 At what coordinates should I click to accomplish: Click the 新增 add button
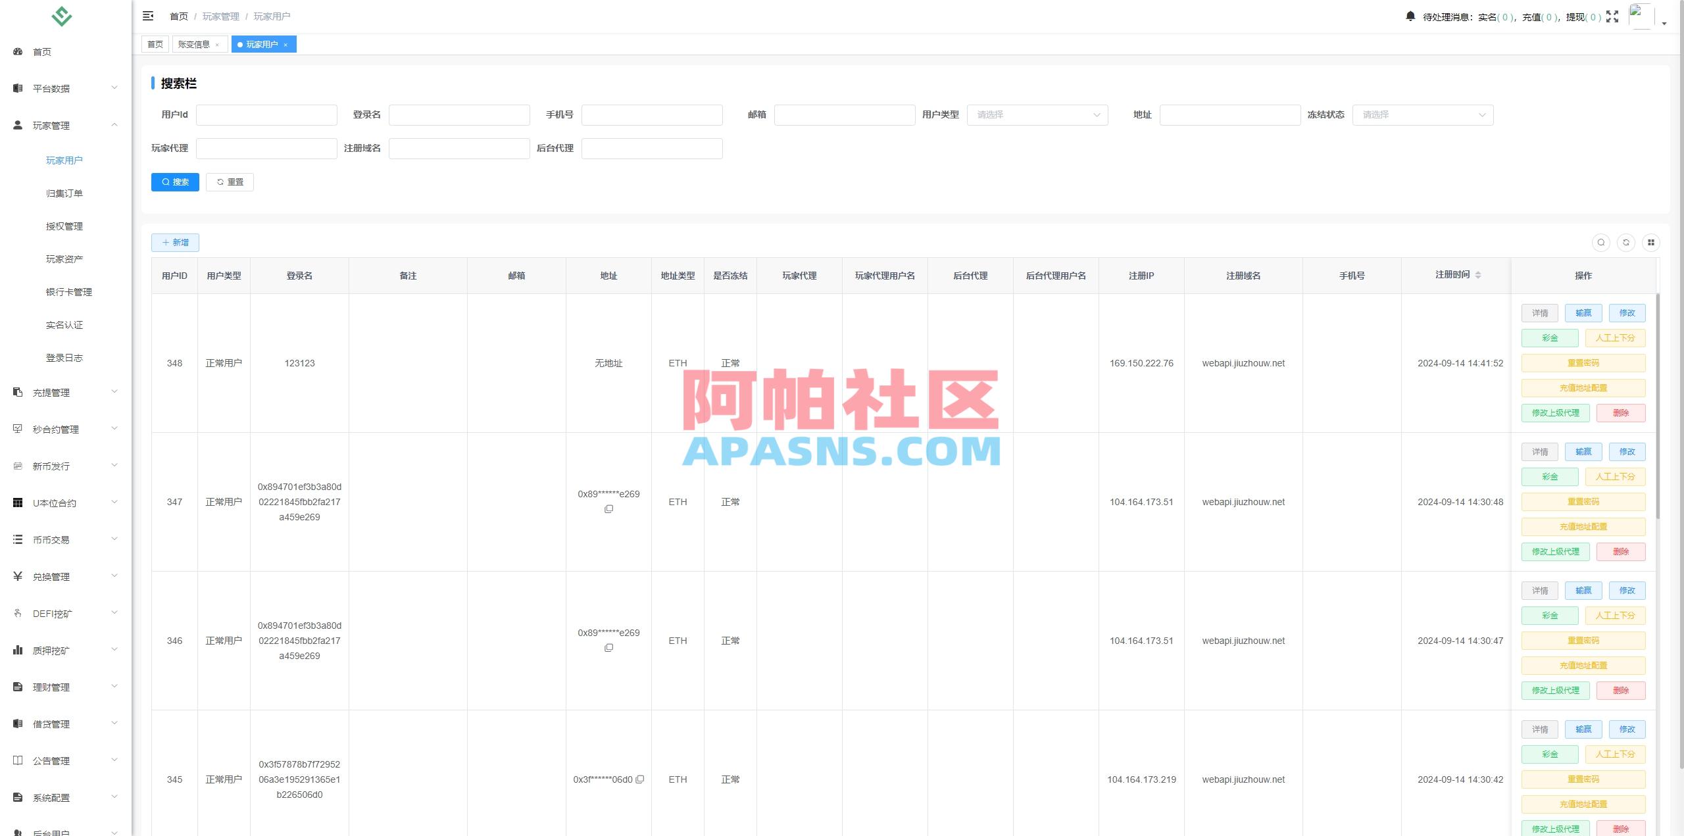pos(175,242)
